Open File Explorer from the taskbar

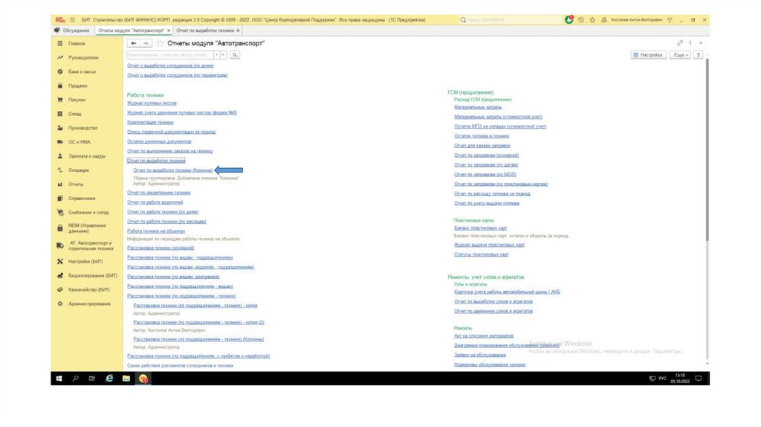click(126, 379)
